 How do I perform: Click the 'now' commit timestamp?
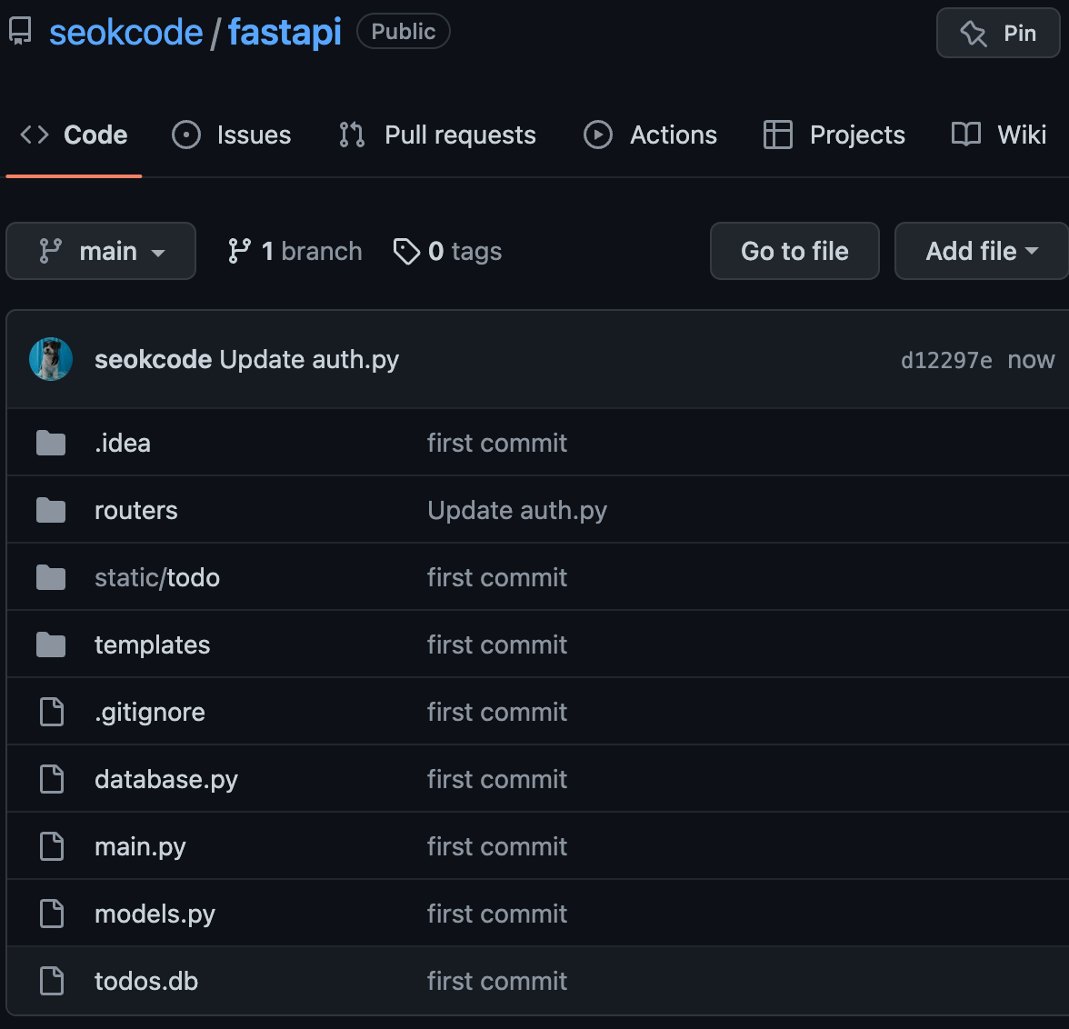1031,360
